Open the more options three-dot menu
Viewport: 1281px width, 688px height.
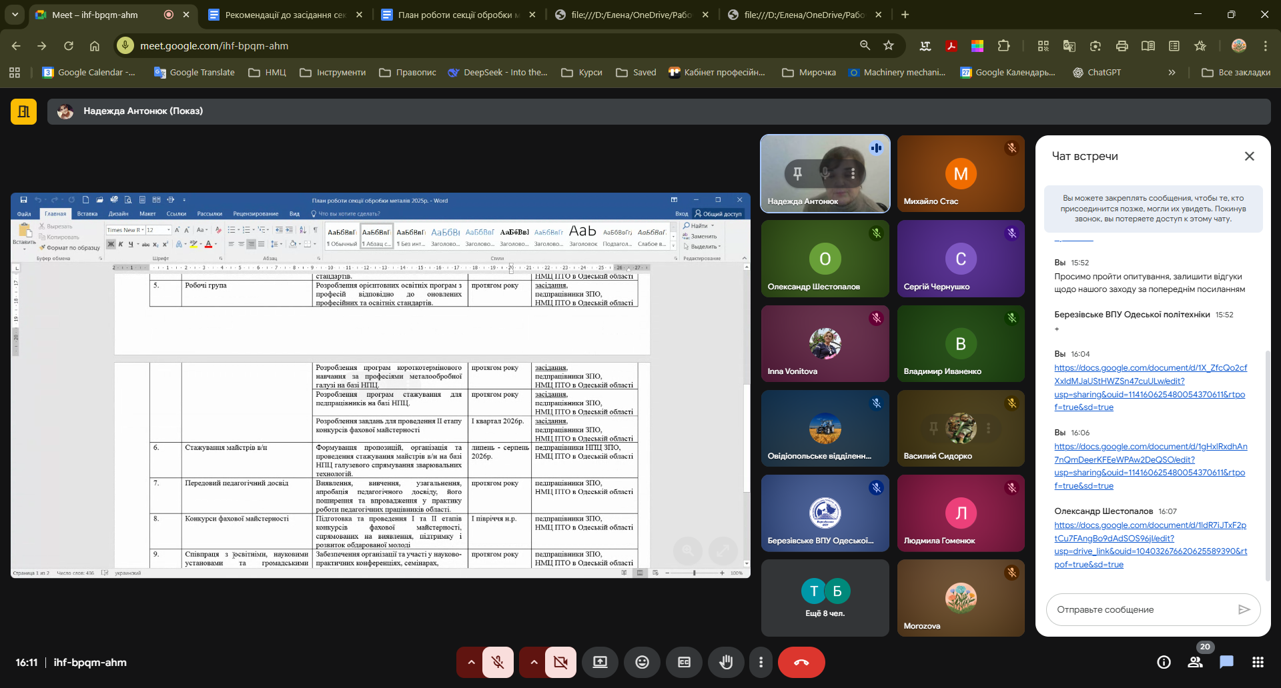coord(761,662)
